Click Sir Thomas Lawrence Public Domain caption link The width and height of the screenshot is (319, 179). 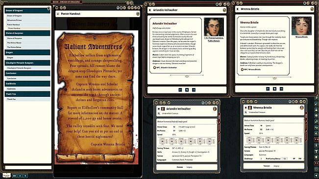214,40
